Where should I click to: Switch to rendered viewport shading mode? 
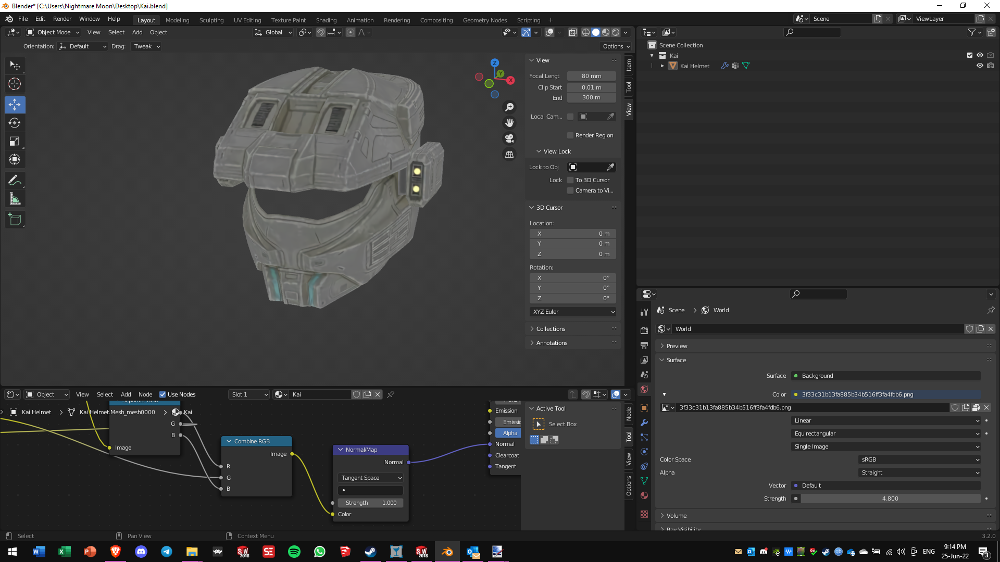616,32
